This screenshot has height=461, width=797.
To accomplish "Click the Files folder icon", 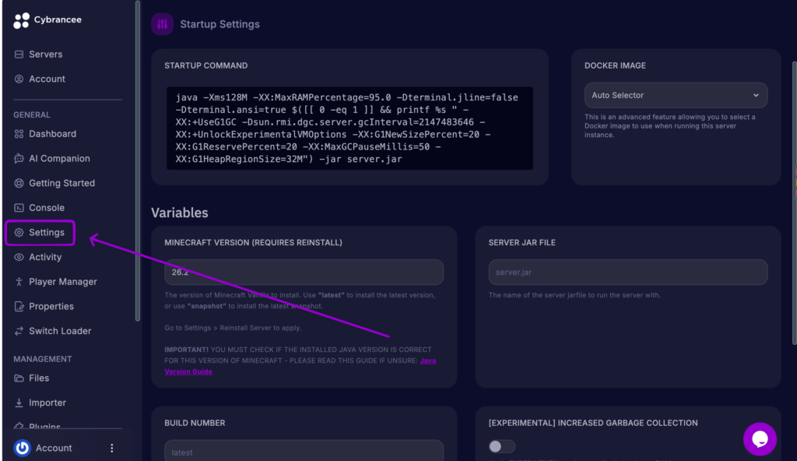I will point(19,378).
